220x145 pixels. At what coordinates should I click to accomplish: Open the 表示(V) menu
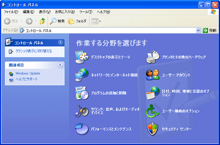[45, 12]
